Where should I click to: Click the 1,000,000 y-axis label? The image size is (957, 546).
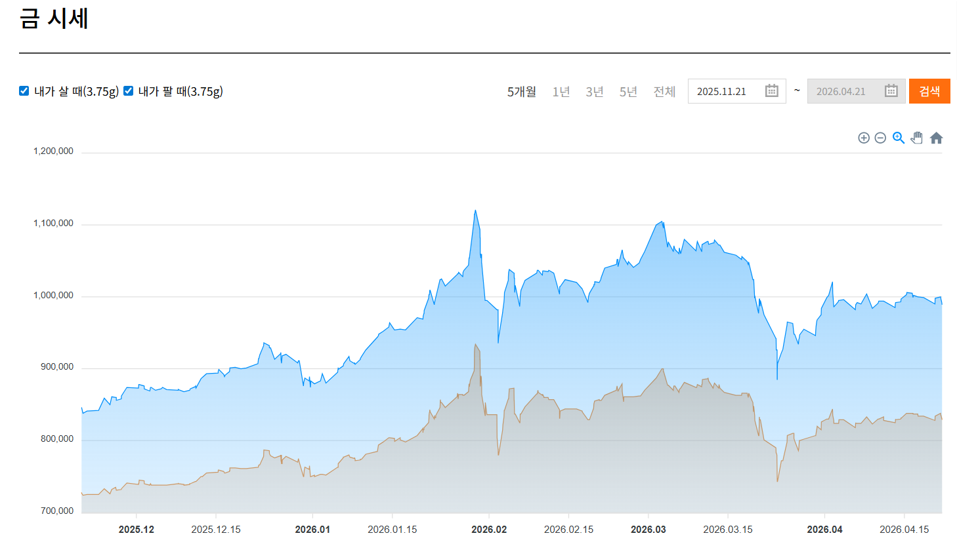point(53,296)
